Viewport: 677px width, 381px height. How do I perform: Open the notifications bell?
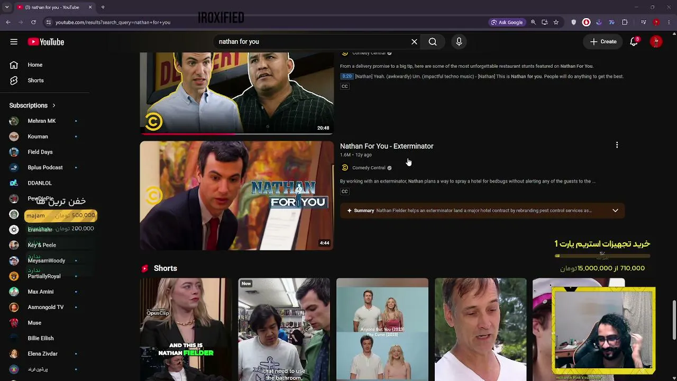click(634, 42)
